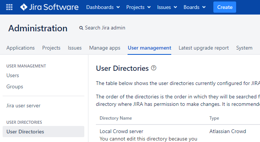Click the Create button
The image size is (260, 142).
click(225, 7)
